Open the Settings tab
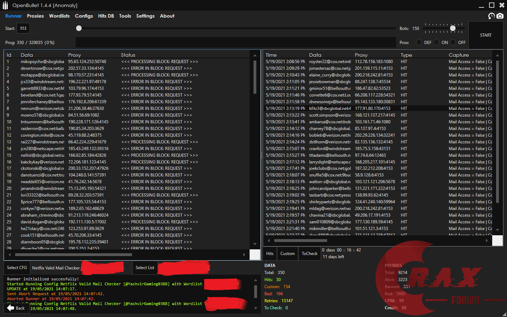 point(145,16)
